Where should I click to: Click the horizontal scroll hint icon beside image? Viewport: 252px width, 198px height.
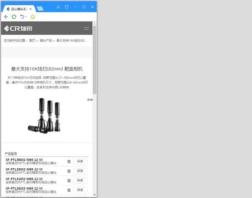[90, 100]
